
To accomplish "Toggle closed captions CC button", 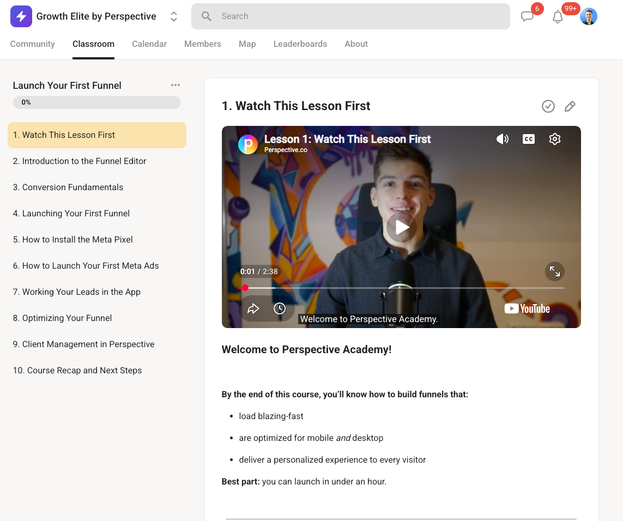I will (529, 138).
